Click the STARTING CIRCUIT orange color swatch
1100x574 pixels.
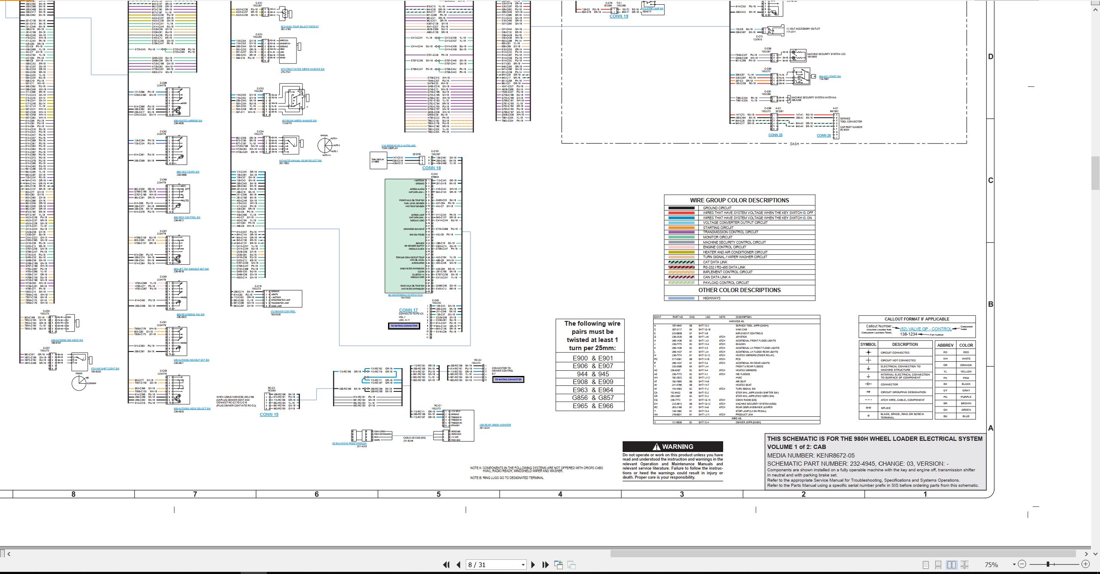[x=681, y=228]
